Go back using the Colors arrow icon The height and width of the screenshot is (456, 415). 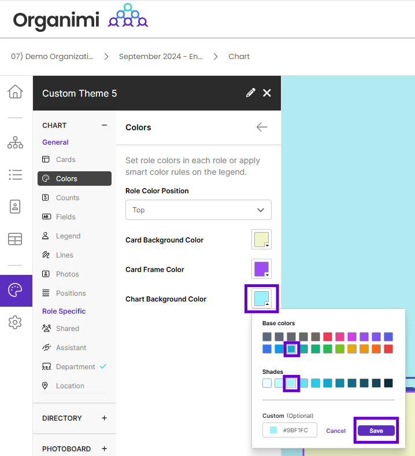coord(262,127)
